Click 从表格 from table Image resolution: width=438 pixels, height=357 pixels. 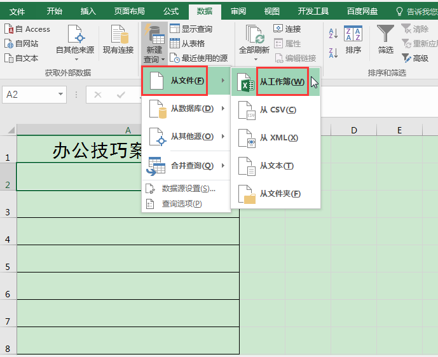187,43
